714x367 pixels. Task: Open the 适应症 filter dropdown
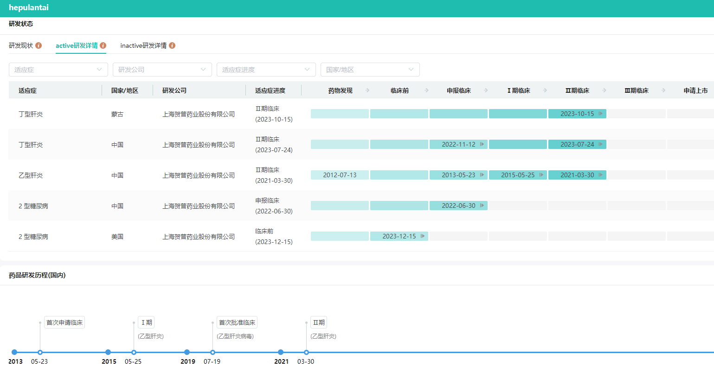58,70
